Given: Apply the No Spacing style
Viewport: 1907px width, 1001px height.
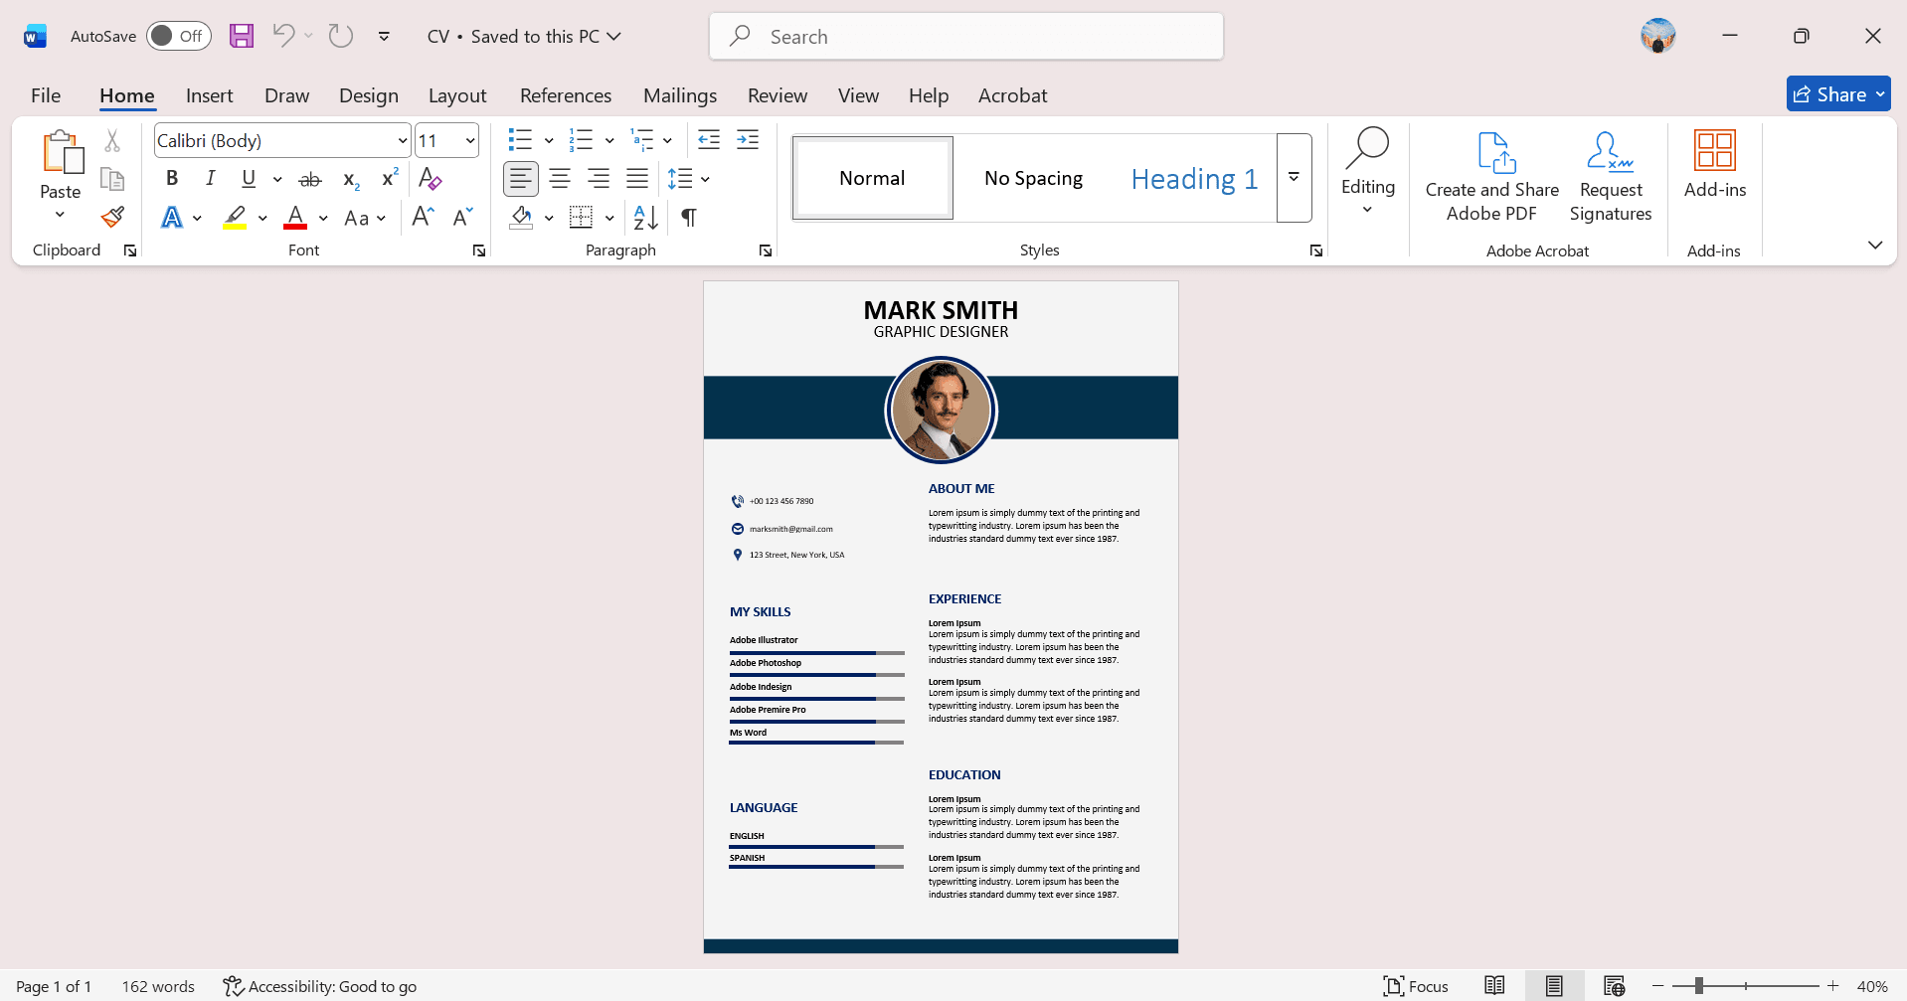Looking at the screenshot, I should coord(1033,179).
